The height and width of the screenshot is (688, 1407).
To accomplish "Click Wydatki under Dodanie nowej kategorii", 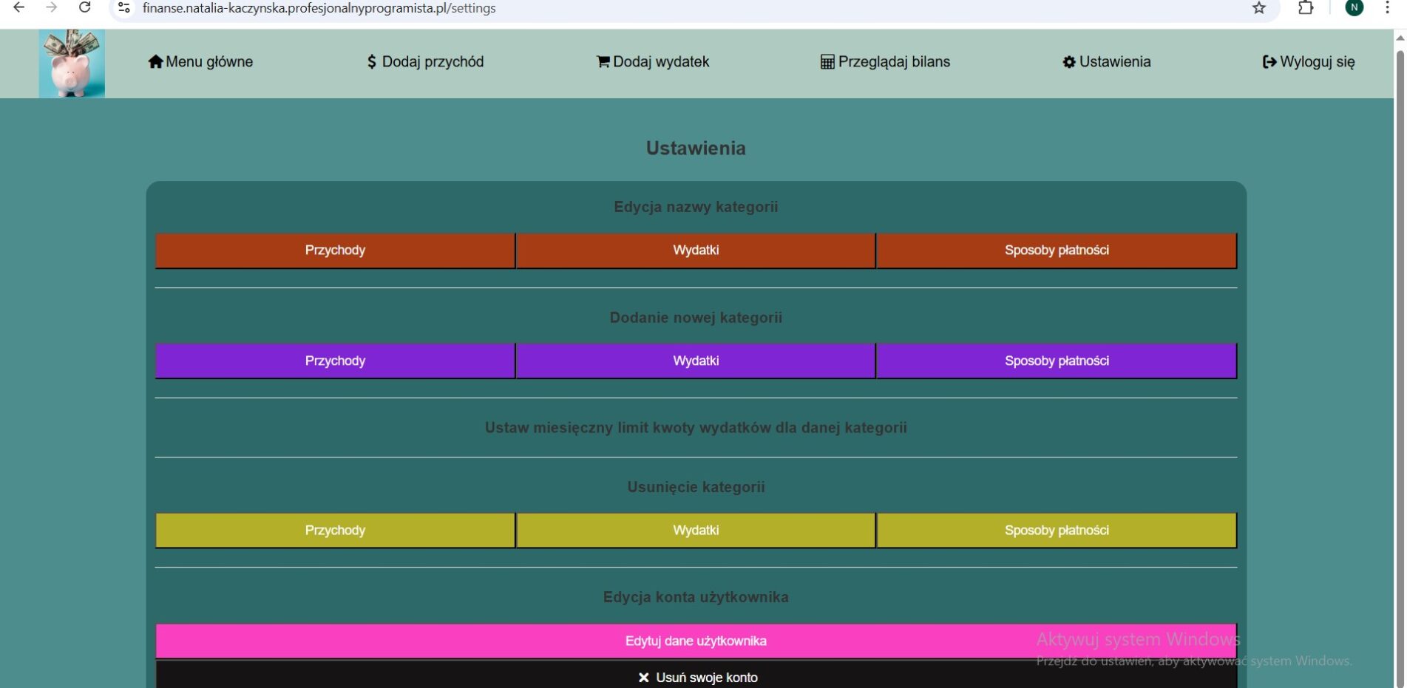I will click(x=695, y=361).
